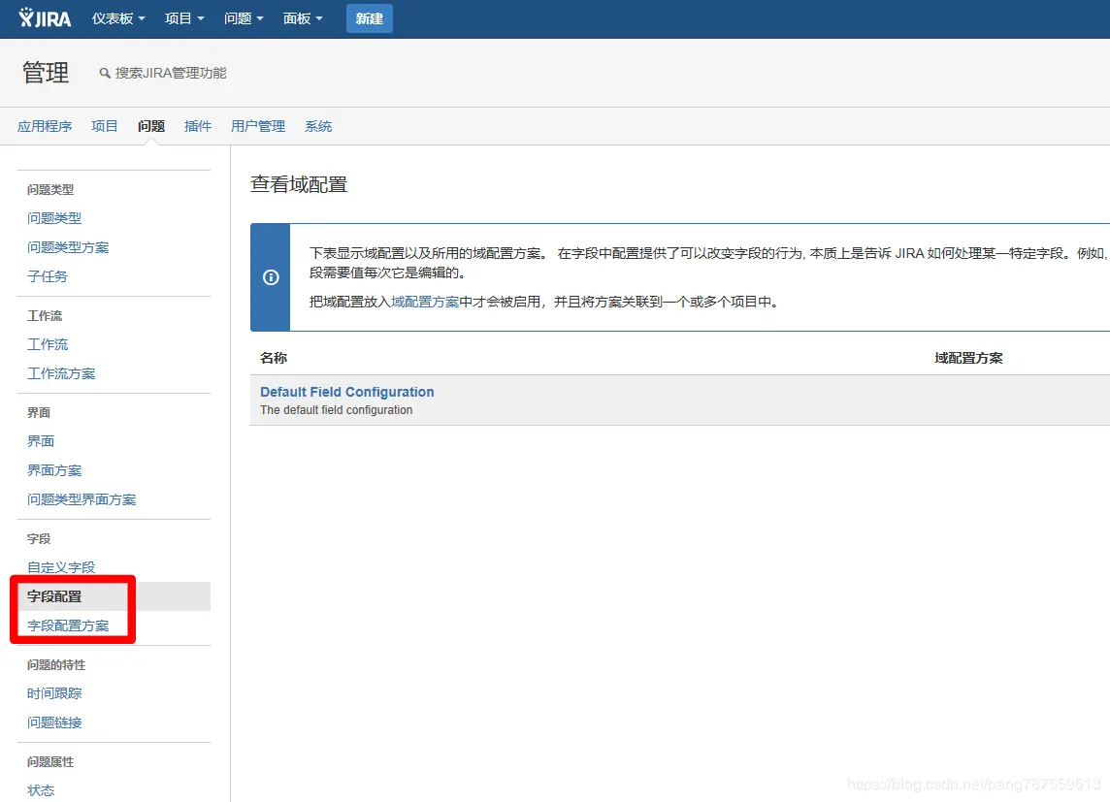Switch to the 项目 admin tab

[104, 126]
